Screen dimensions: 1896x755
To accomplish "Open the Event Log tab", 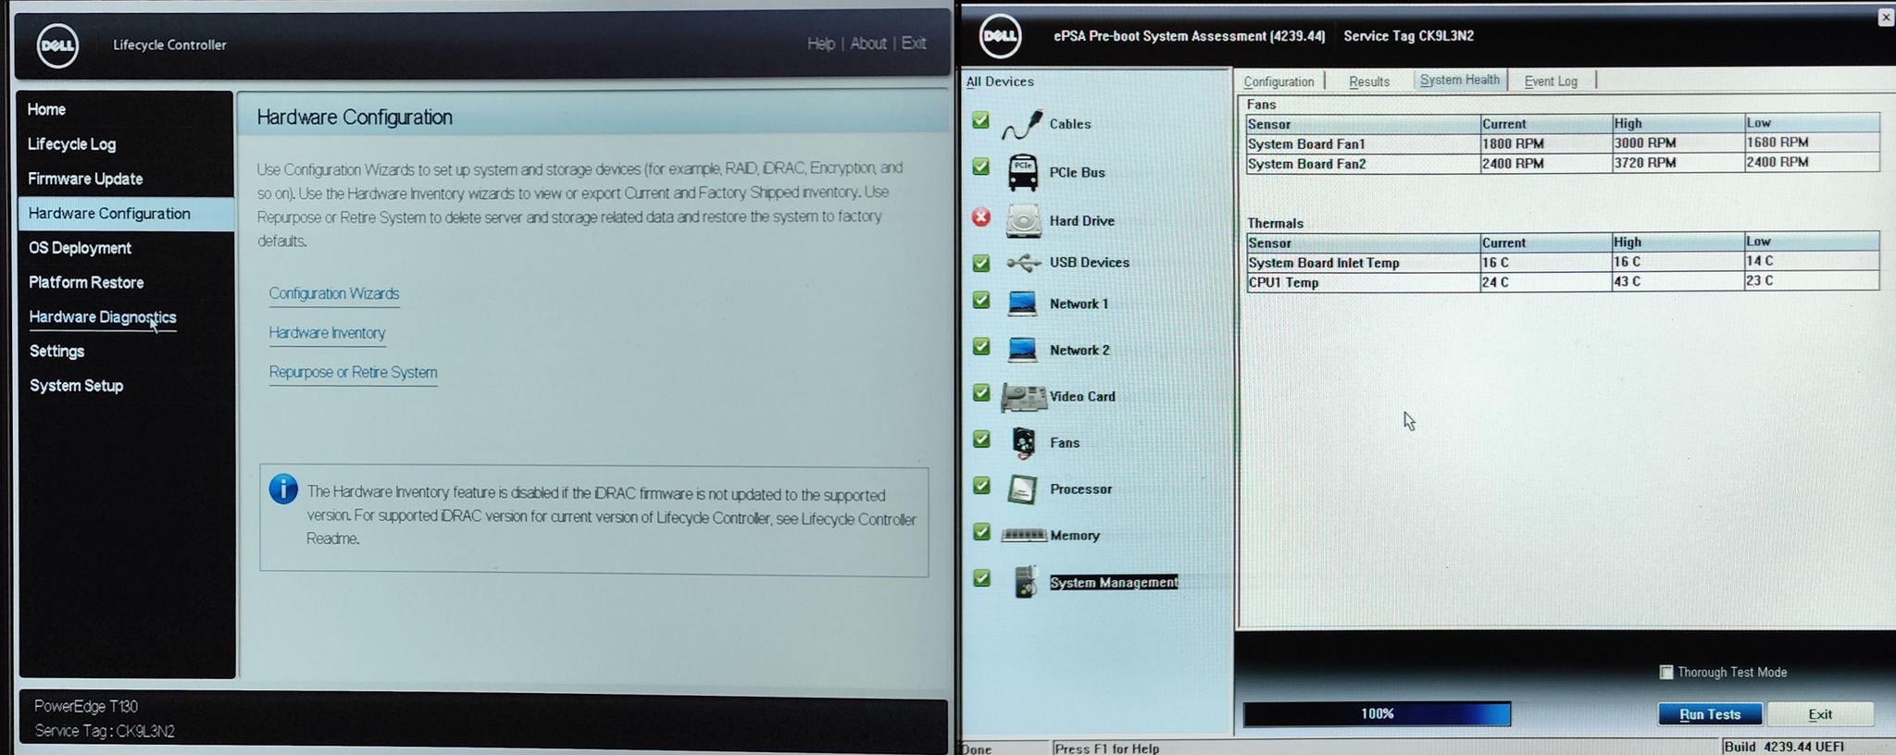I will 1551,81.
